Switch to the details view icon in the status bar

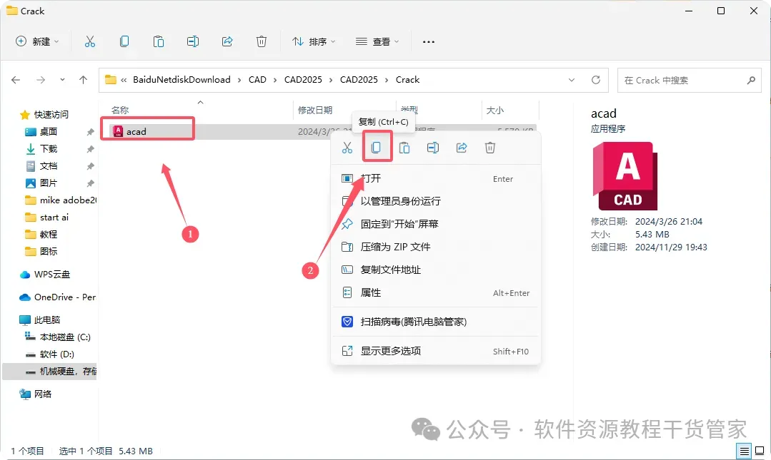point(745,451)
